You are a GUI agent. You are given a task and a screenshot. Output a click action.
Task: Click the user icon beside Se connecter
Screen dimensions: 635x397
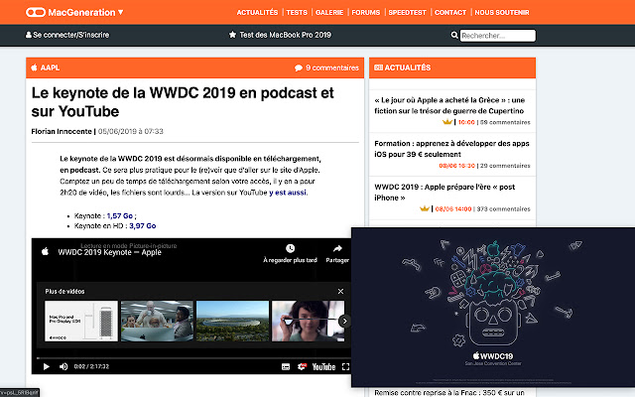[x=29, y=35]
